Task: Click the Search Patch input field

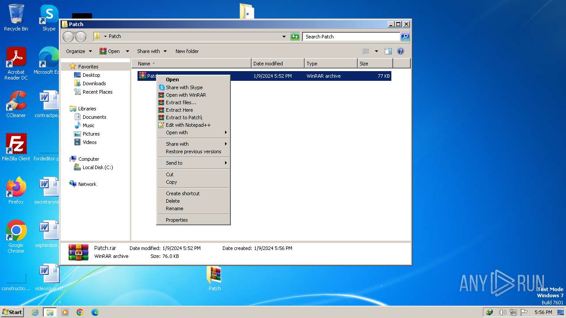Action: click(352, 37)
